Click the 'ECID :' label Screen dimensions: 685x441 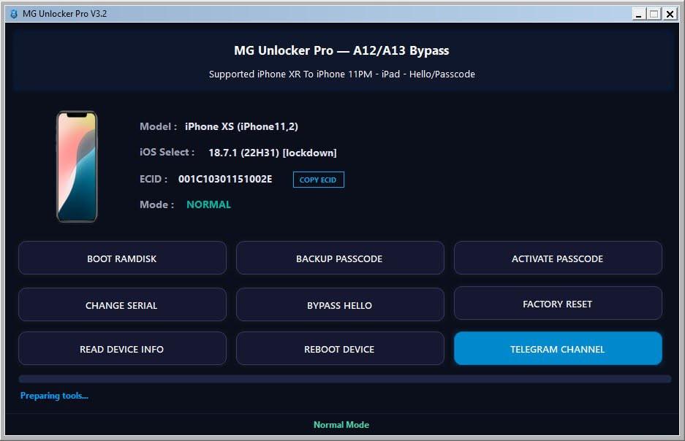point(154,179)
